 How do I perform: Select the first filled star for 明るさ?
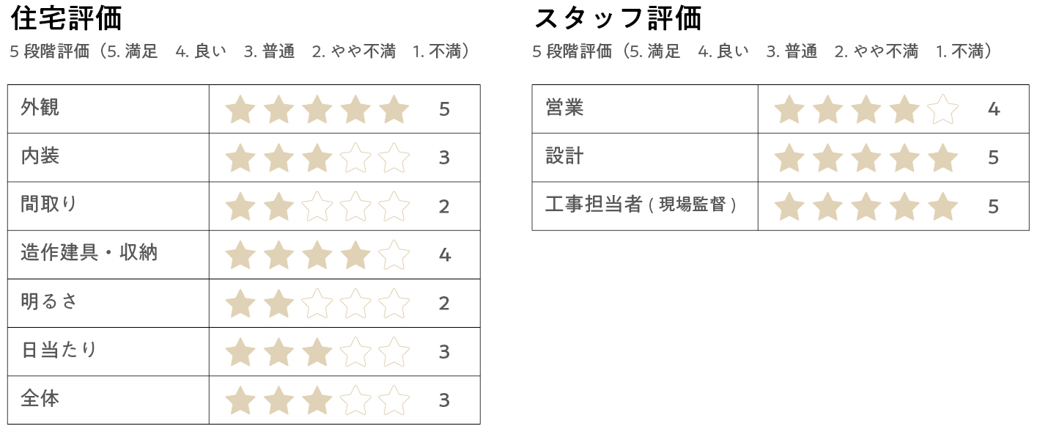click(x=240, y=303)
